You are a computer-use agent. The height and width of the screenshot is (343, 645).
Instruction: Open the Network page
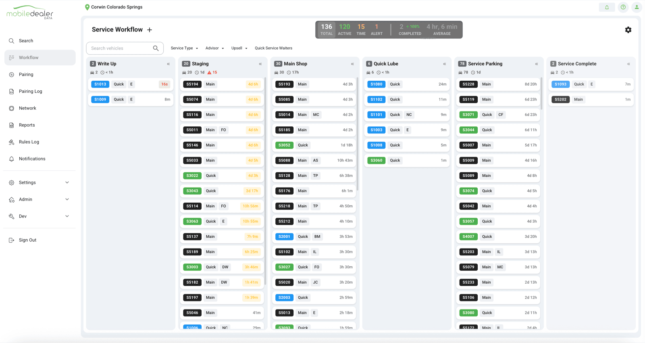[27, 108]
